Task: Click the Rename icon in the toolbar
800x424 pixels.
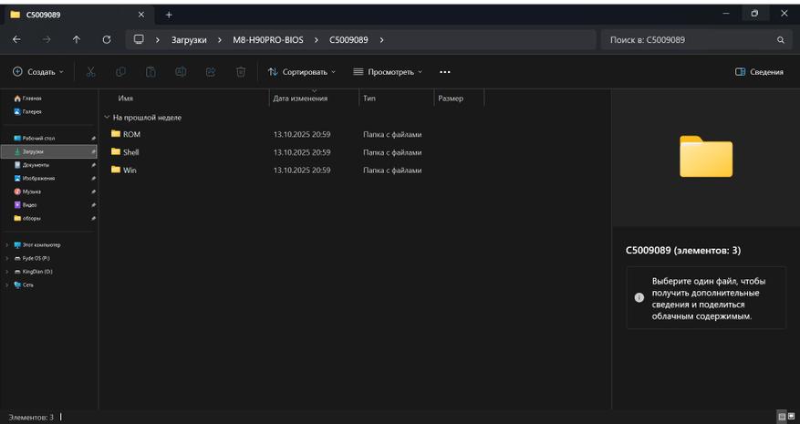Action: pos(181,72)
